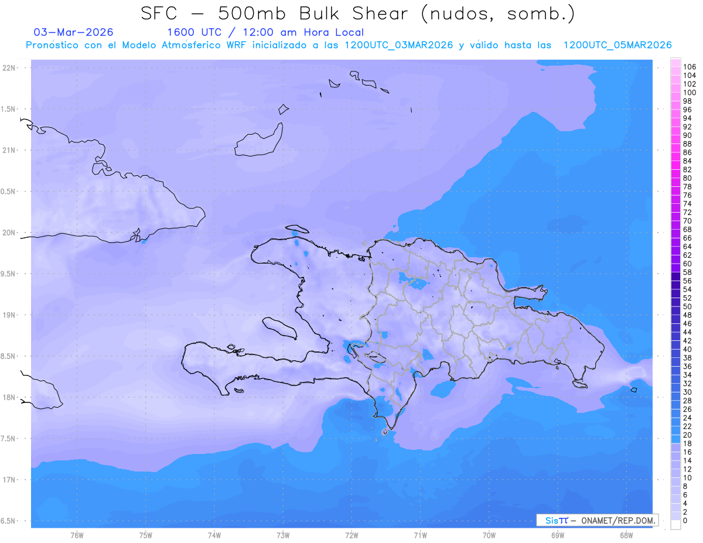Click the "75W" longitude label
This screenshot has height=543, width=703.
(145, 535)
